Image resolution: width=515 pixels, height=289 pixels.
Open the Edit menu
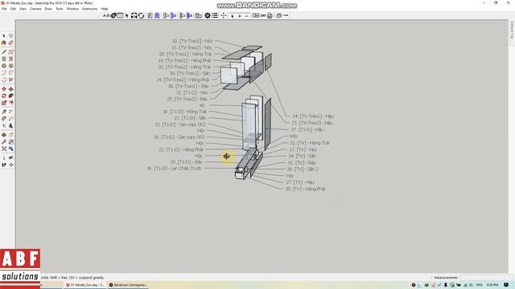(13, 9)
